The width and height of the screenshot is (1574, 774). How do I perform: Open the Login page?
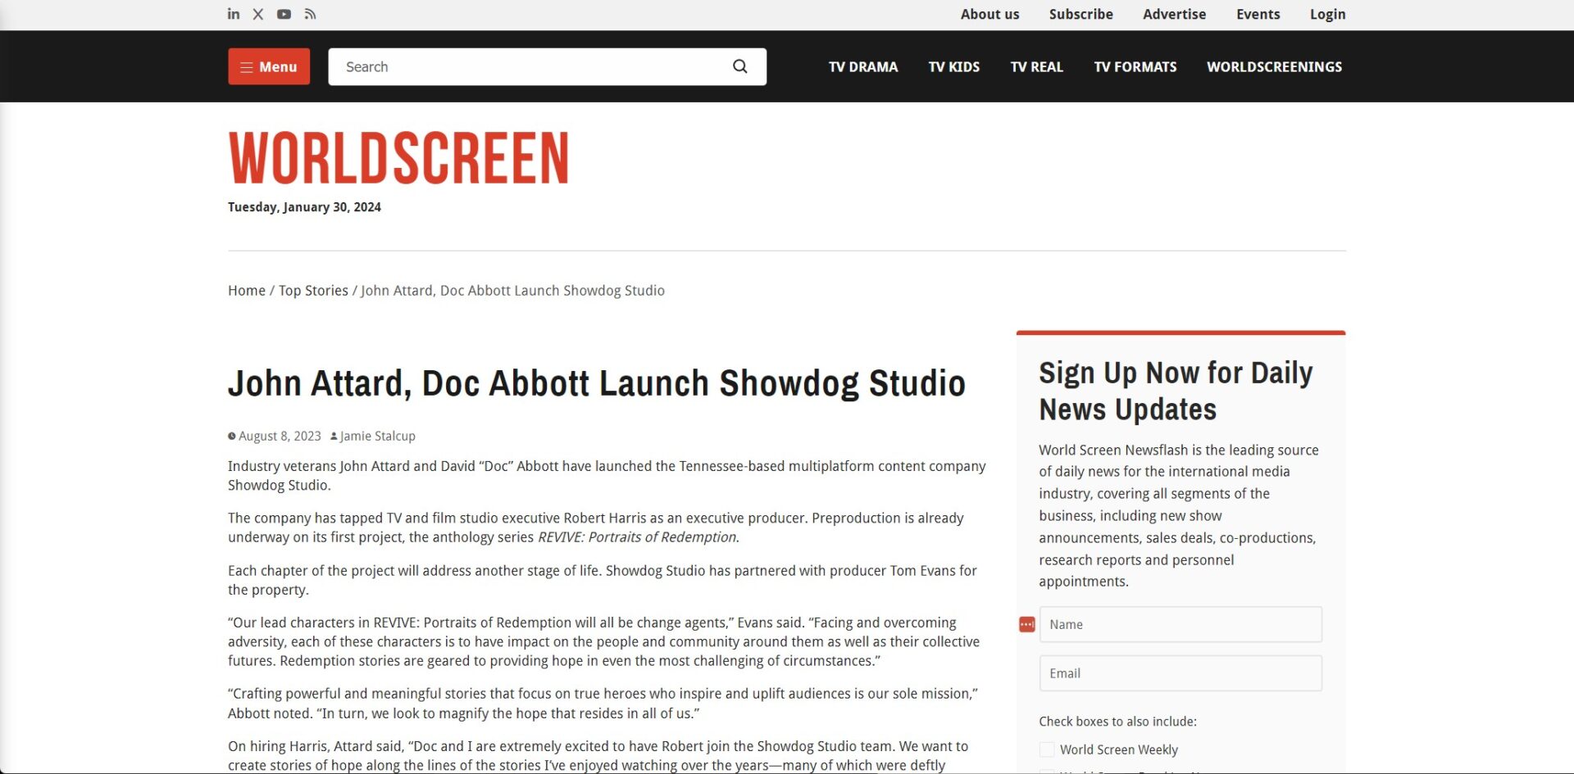(x=1327, y=14)
